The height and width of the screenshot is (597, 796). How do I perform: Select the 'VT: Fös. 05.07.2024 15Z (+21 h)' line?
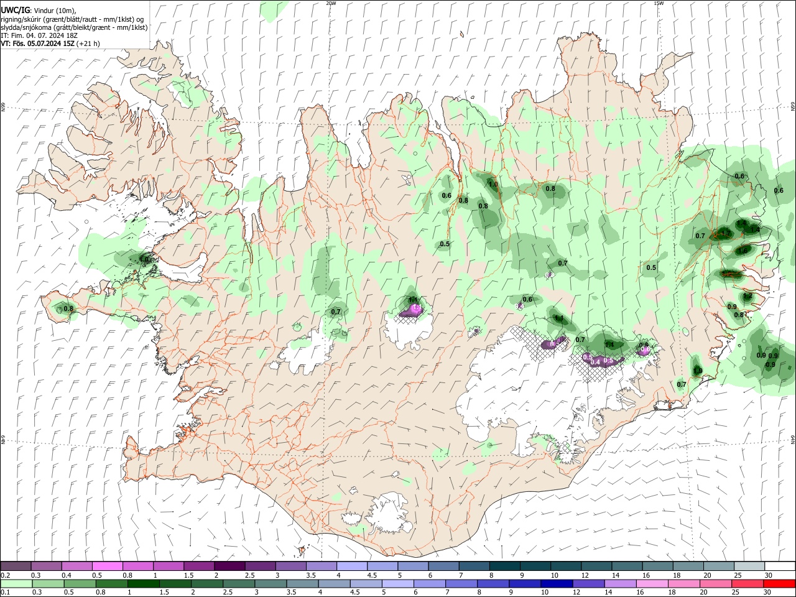[x=50, y=44]
